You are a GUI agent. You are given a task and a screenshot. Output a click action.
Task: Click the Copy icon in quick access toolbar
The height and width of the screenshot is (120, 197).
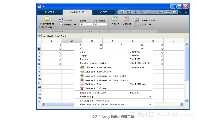click(142, 12)
